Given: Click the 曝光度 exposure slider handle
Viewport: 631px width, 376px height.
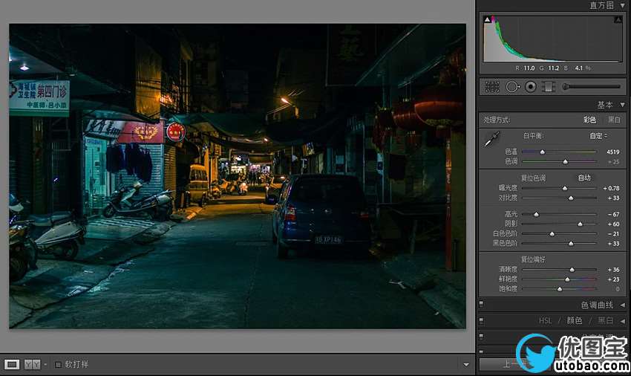Looking at the screenshot, I should tap(564, 189).
